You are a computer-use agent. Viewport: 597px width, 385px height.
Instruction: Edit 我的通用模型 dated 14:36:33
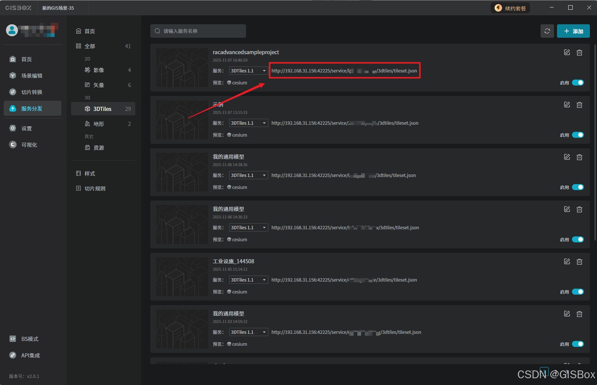click(x=567, y=209)
